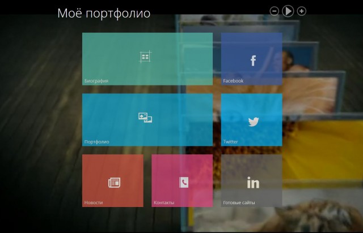Open the Twitter tile
363x233 pixels.
click(251, 120)
